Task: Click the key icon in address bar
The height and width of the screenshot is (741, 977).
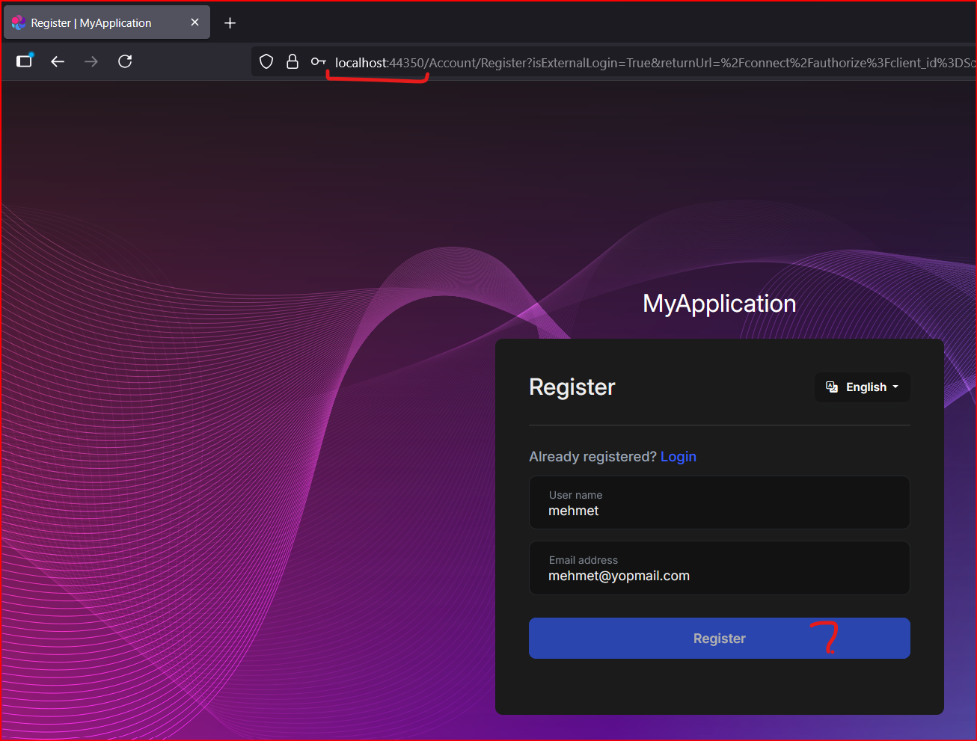Action: tap(318, 62)
